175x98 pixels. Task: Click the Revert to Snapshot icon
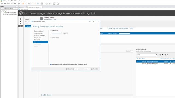pyautogui.click(x=35, y=4)
